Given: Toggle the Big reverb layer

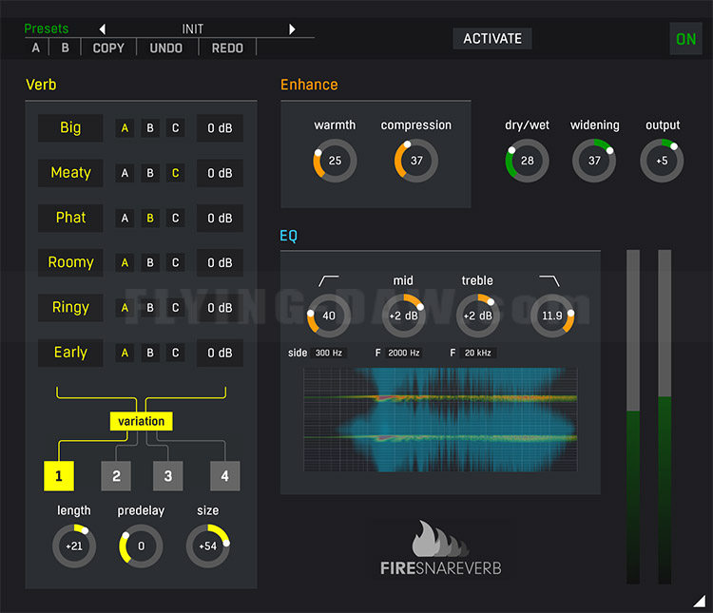Looking at the screenshot, I should [x=70, y=127].
